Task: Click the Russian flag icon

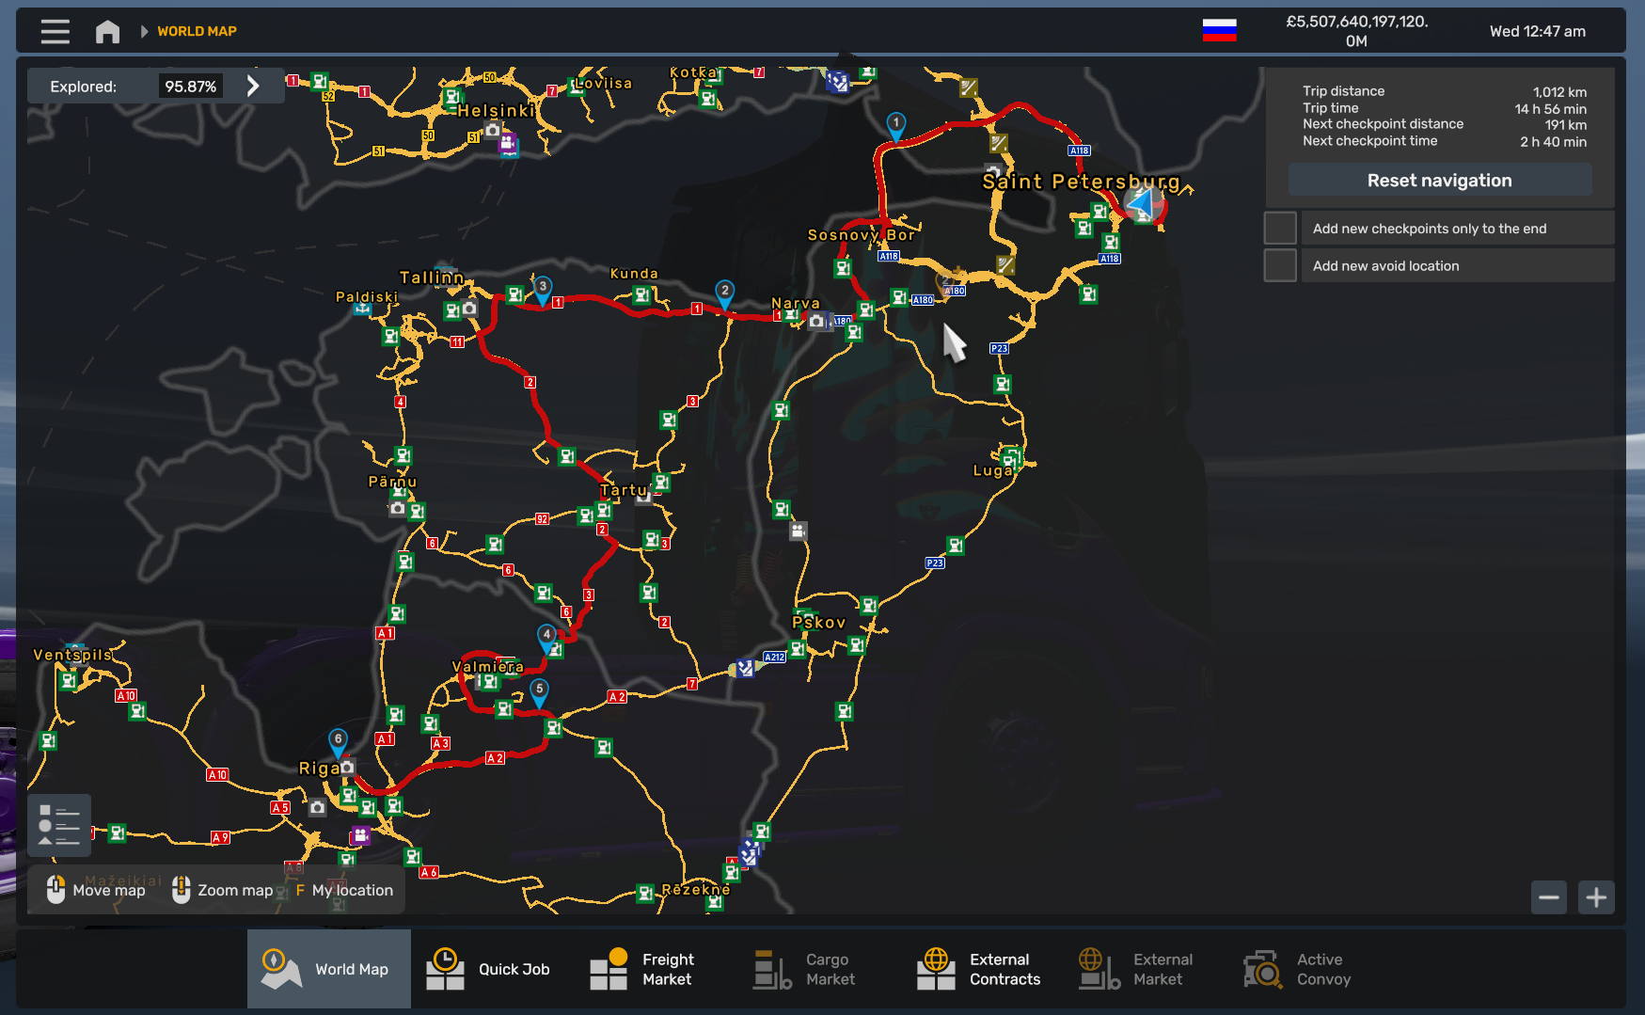Action: [x=1219, y=31]
